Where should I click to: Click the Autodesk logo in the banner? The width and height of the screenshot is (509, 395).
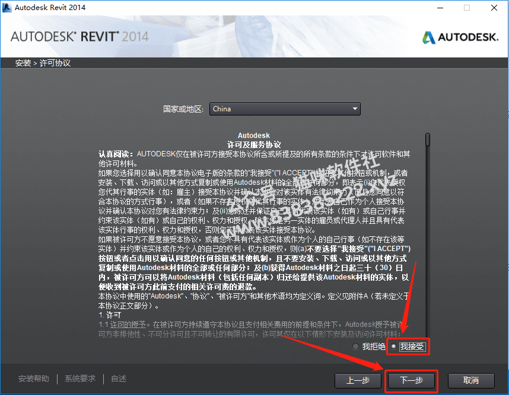pyautogui.click(x=460, y=37)
